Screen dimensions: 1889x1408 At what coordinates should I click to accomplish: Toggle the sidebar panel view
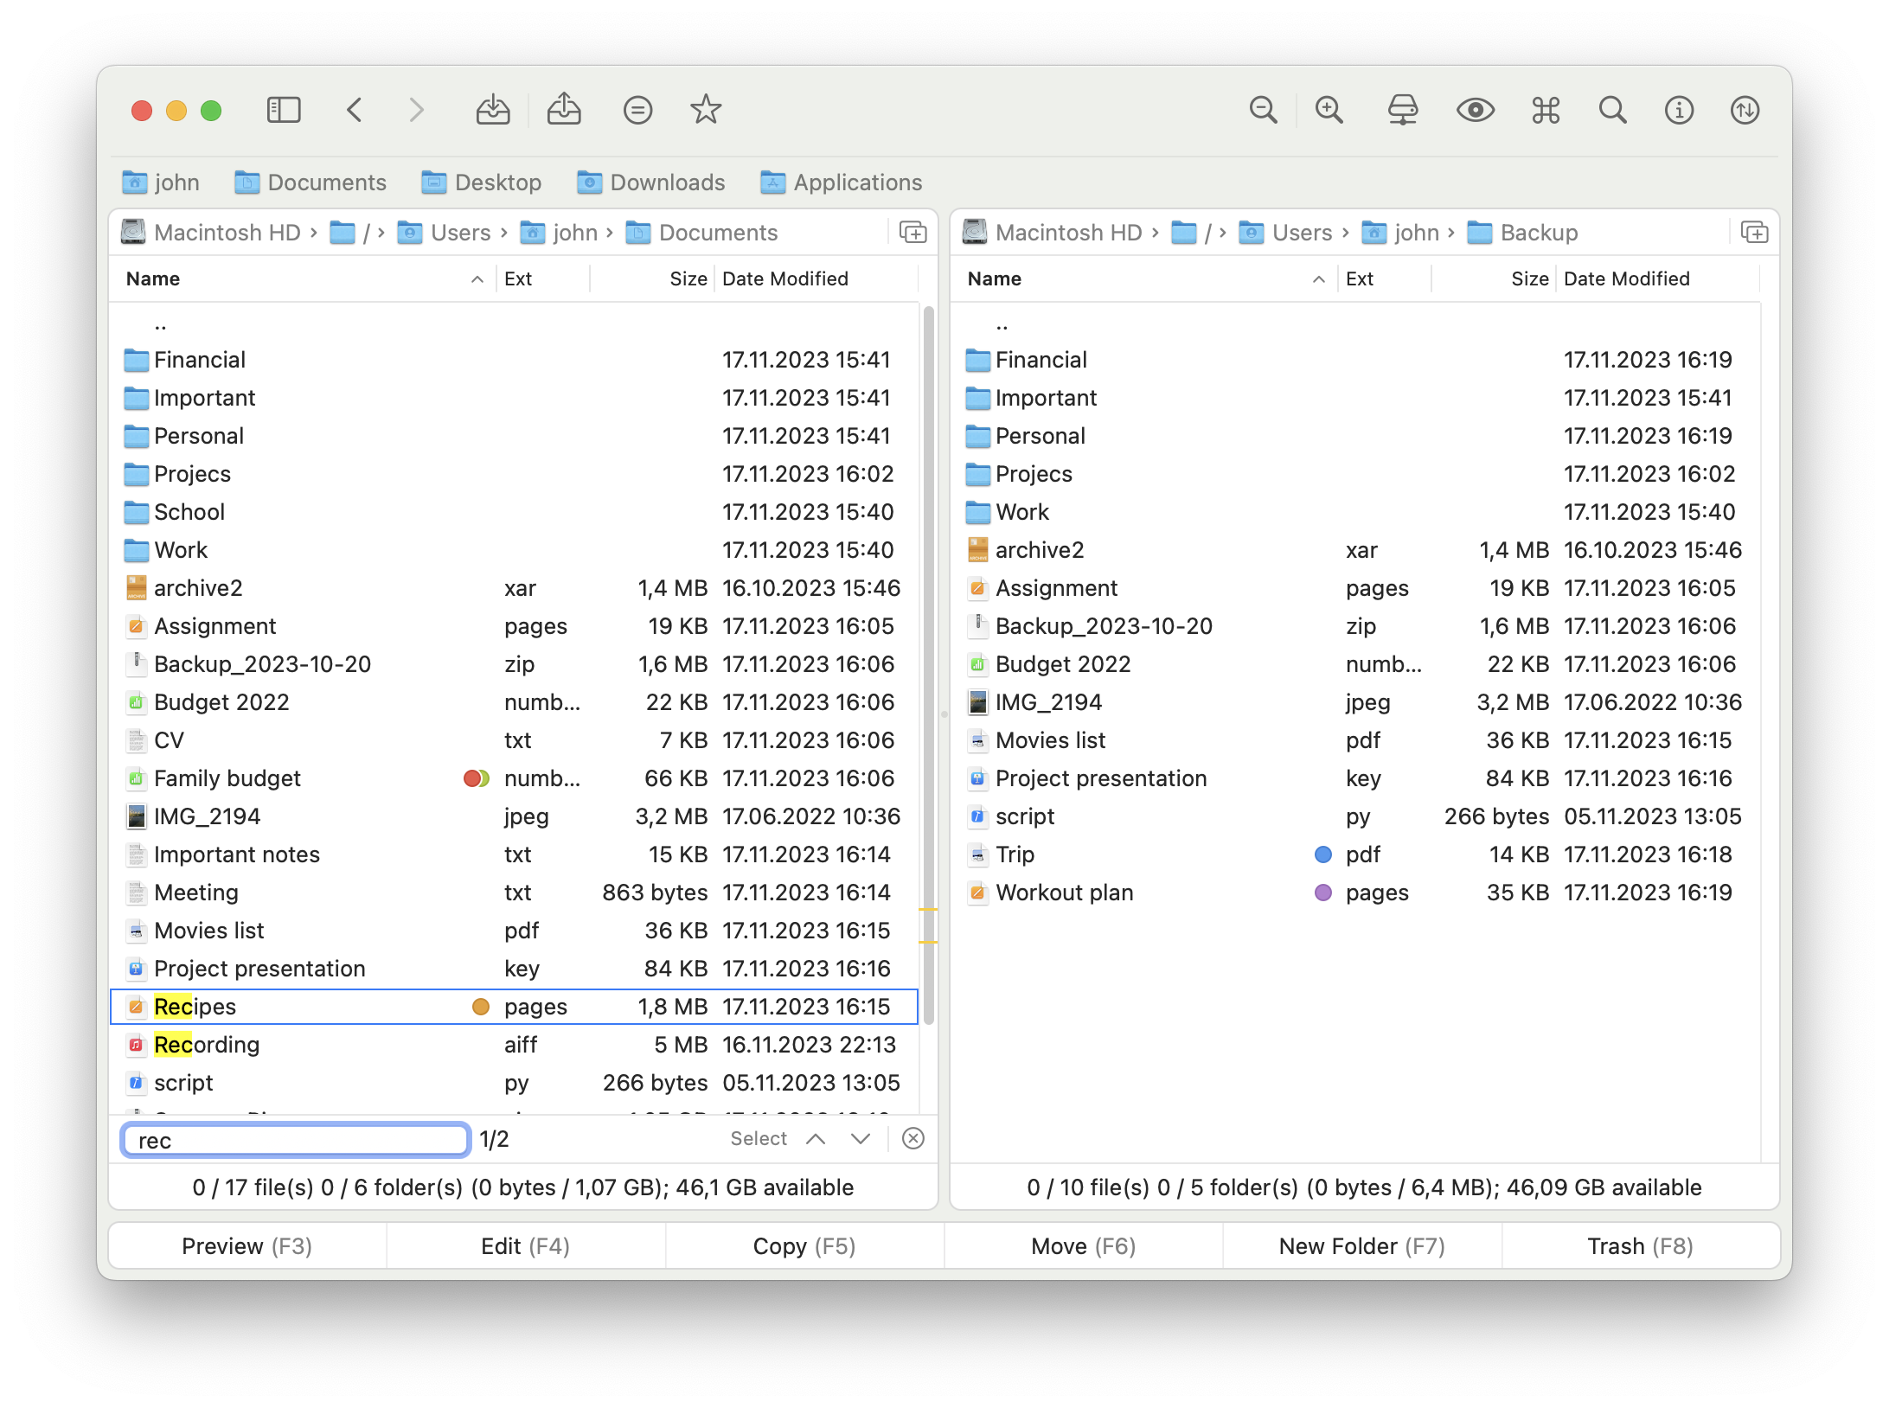(x=283, y=110)
